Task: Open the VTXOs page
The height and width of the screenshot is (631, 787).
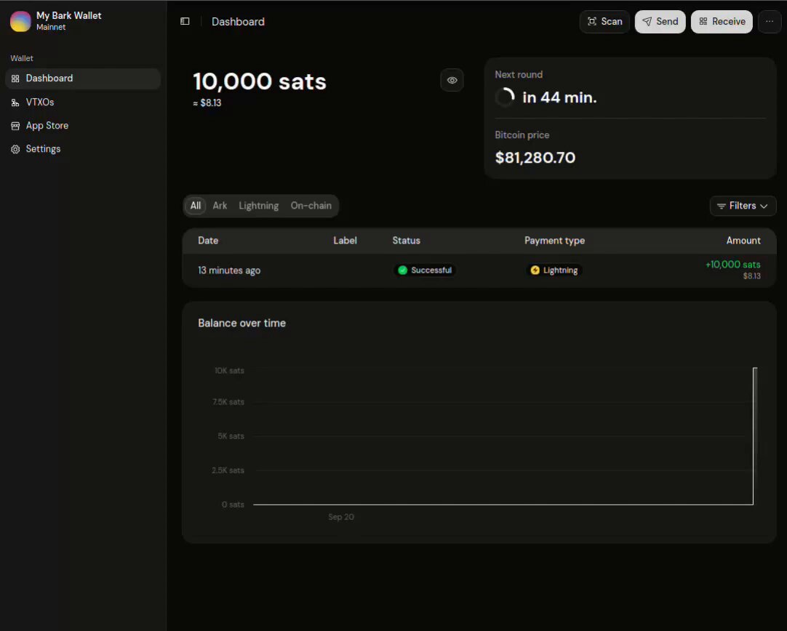Action: 83,103
